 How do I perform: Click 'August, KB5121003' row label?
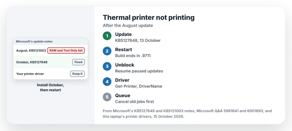coord(31,51)
